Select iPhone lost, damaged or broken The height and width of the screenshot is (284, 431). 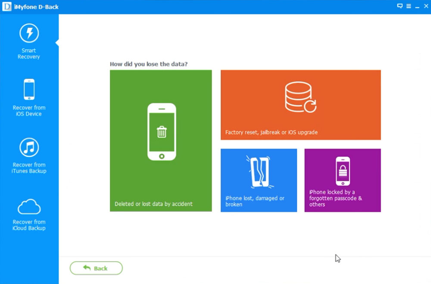click(258, 180)
